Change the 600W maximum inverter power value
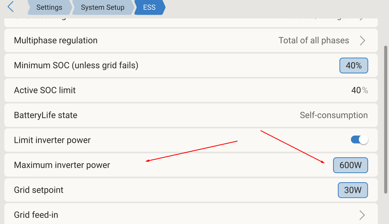 point(350,165)
